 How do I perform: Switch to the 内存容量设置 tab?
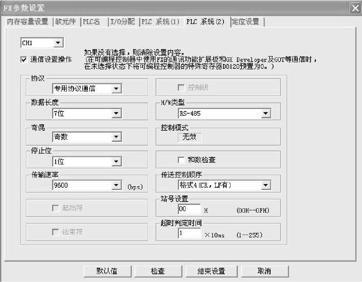(x=28, y=22)
